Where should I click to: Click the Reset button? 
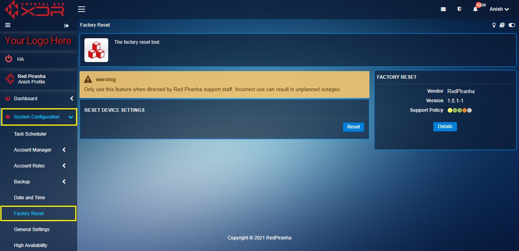click(x=353, y=127)
